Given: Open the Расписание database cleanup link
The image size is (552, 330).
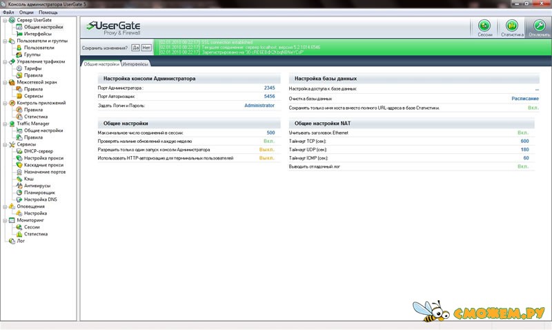Looking at the screenshot, I should tap(525, 99).
